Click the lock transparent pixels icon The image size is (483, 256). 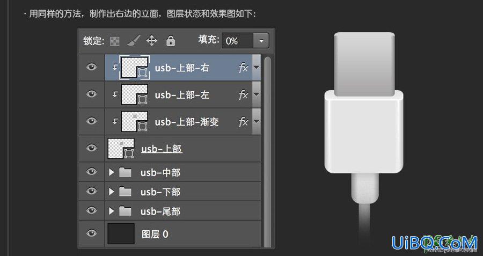pos(115,41)
